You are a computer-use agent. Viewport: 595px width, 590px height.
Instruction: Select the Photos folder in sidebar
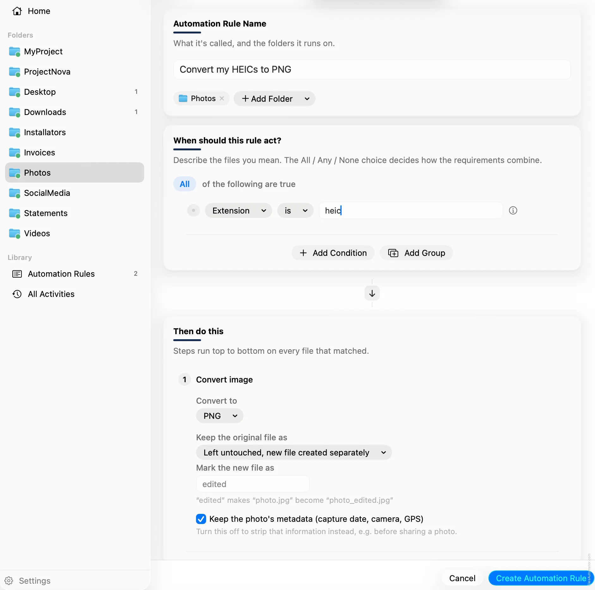(75, 173)
